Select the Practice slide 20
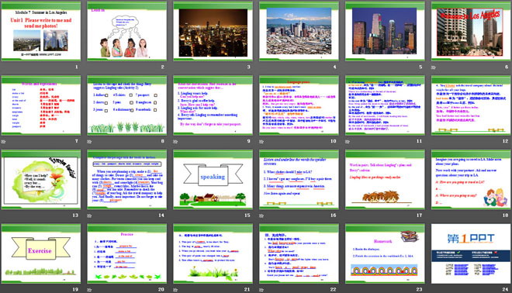 point(126,253)
